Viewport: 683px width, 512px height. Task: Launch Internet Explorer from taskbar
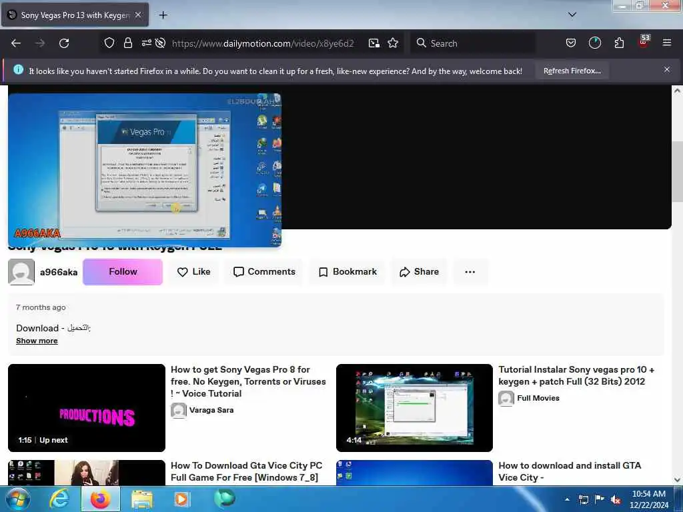(x=59, y=499)
